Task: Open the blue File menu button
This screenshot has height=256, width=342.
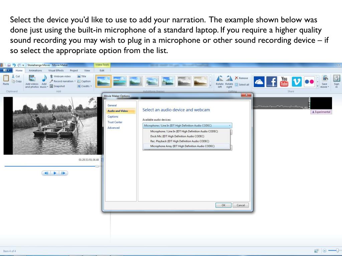Action: [x=6, y=70]
